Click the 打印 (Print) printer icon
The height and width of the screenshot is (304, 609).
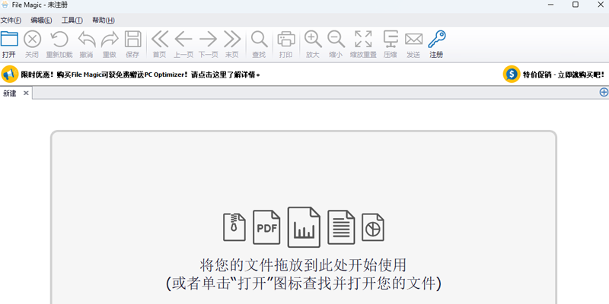pos(286,40)
